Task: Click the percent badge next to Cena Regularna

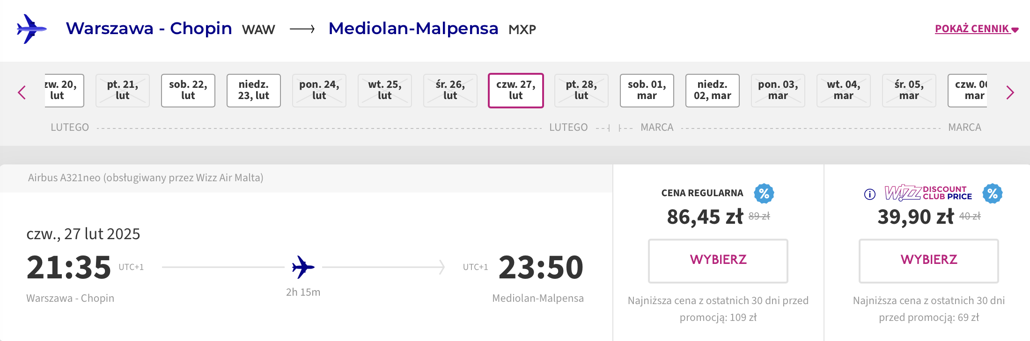Action: click(x=764, y=193)
